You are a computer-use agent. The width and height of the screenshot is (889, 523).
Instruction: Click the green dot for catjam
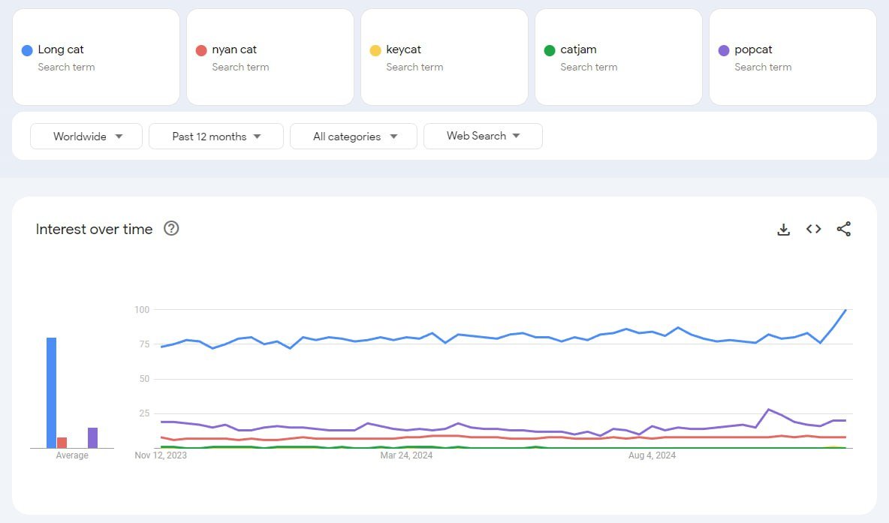549,50
